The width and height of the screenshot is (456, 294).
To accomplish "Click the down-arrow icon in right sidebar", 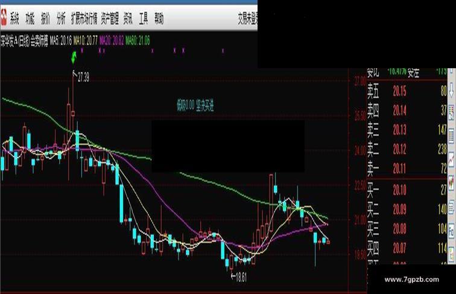I will pyautogui.click(x=451, y=91).
